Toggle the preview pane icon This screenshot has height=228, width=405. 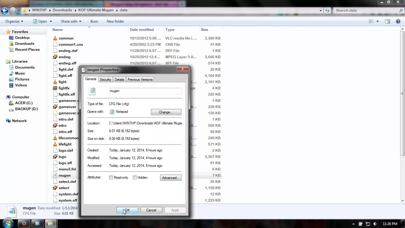388,21
